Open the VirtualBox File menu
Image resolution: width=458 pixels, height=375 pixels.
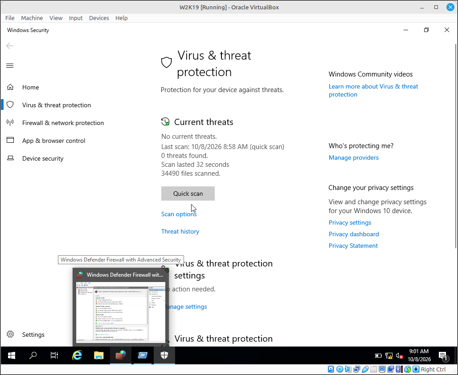pyautogui.click(x=10, y=18)
